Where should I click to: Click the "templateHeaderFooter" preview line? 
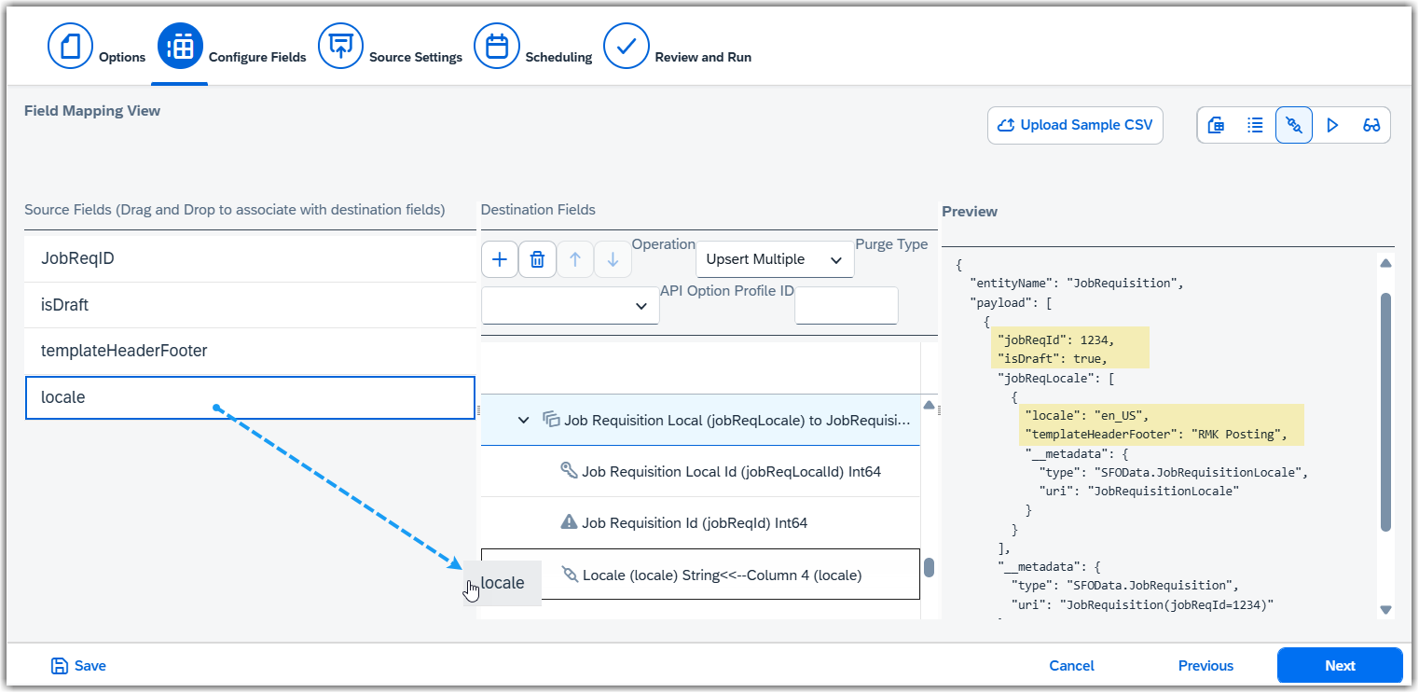1156,434
